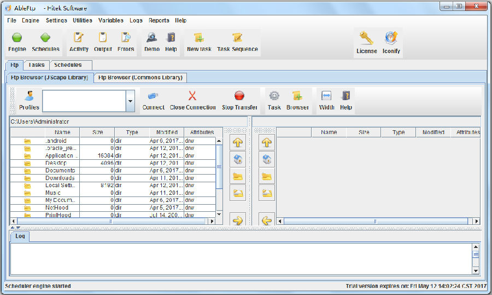The height and width of the screenshot is (295, 492).
Task: Select the Desktop folder row
Action: click(113, 163)
